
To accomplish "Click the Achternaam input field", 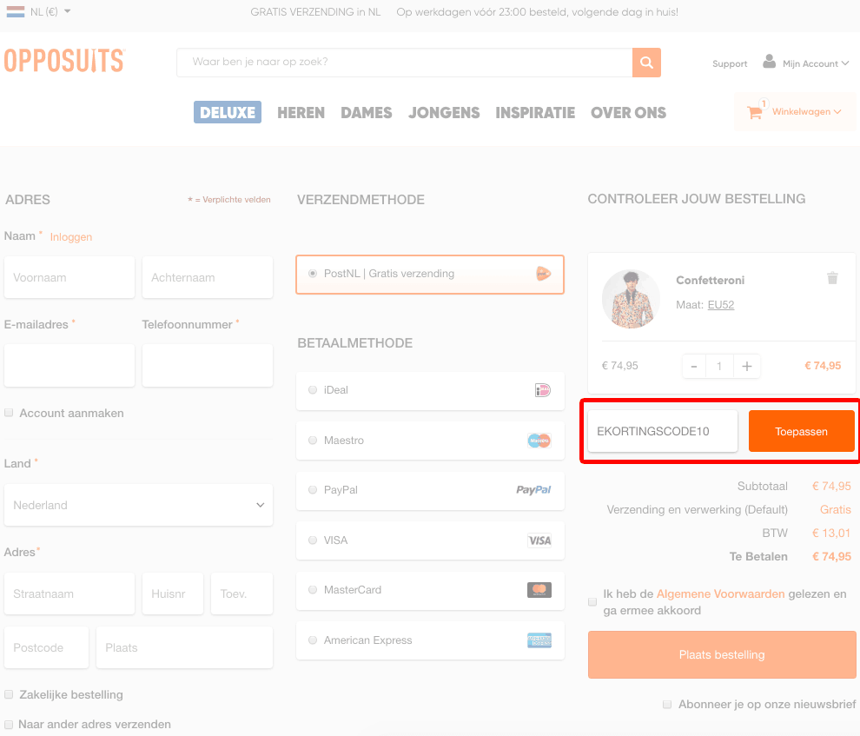I will 208,277.
